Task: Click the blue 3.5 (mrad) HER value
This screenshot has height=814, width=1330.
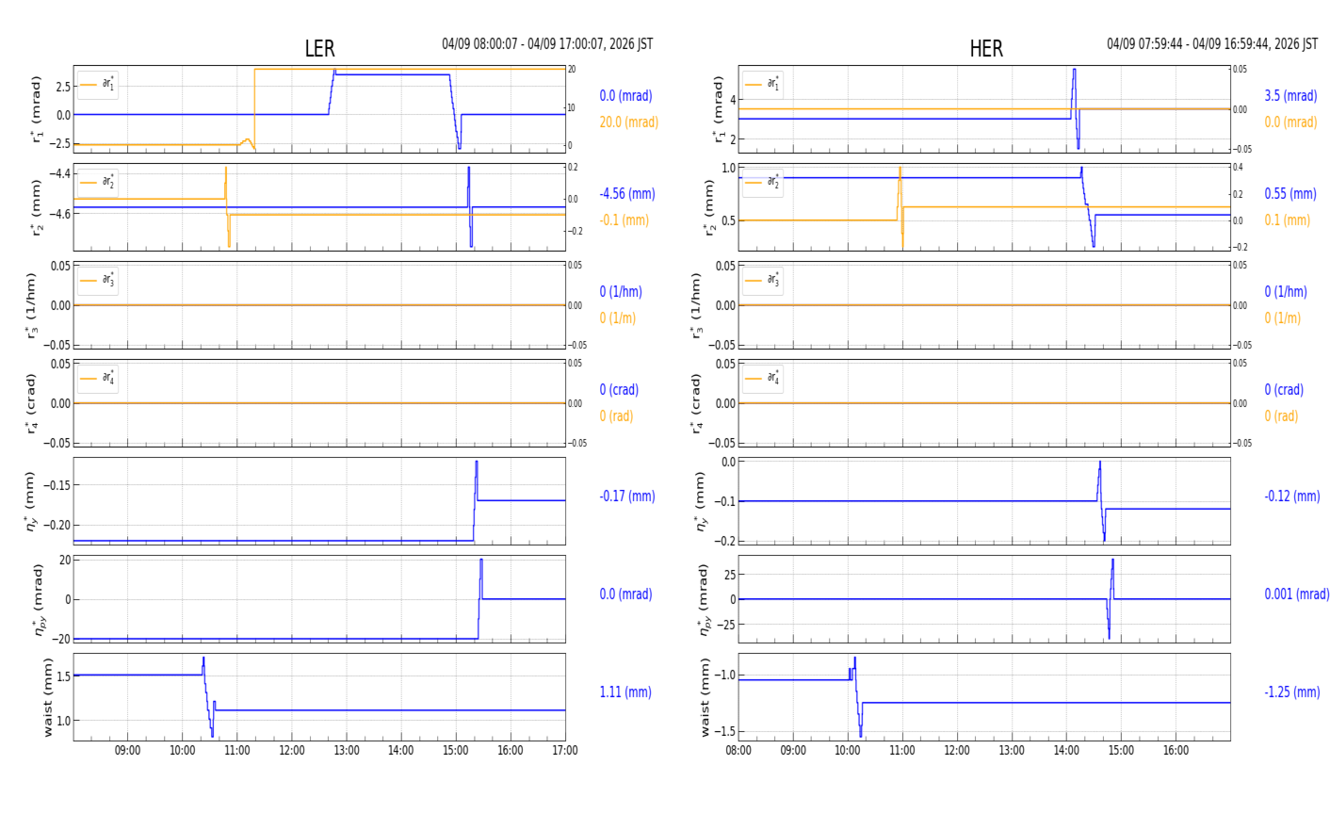Action: coord(1290,96)
